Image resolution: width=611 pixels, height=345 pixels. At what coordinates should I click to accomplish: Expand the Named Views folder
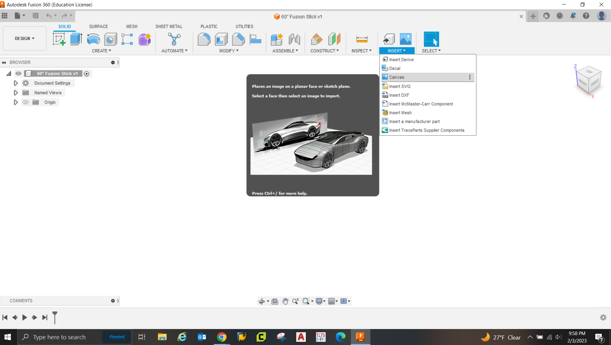(16, 93)
